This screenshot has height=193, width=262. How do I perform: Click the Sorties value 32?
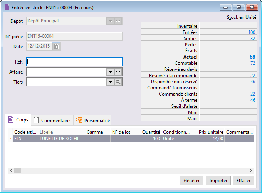point(253,39)
